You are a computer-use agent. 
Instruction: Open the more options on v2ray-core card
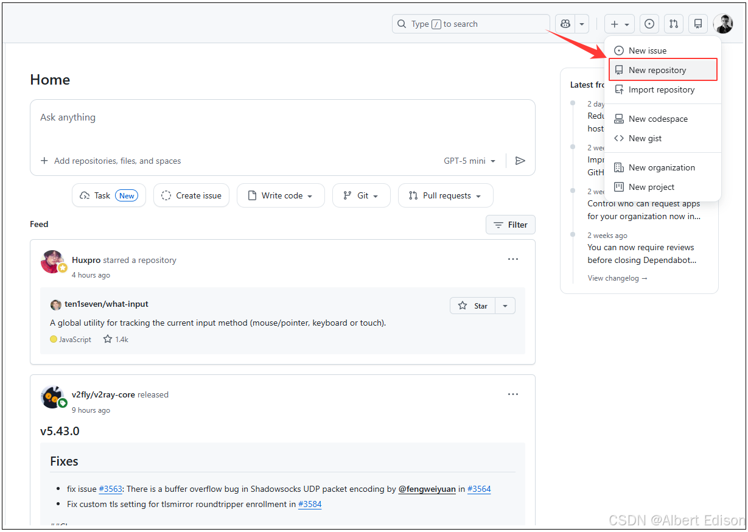coord(513,394)
